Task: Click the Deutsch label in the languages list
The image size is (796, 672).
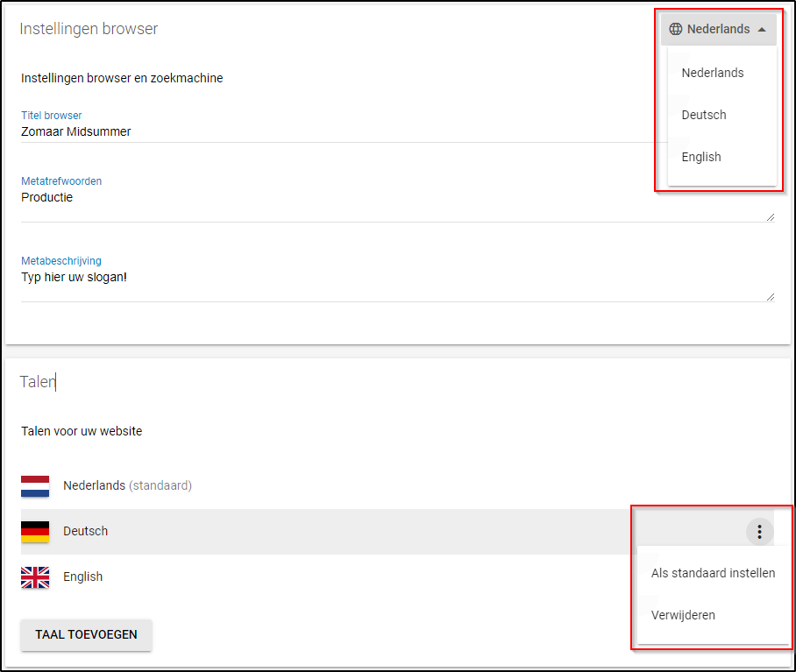Action: [85, 531]
